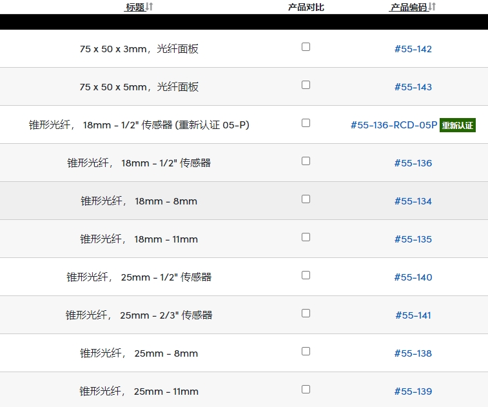
Task: Select compare checkbox for #55-136-RCD-05P
Action: (306, 123)
